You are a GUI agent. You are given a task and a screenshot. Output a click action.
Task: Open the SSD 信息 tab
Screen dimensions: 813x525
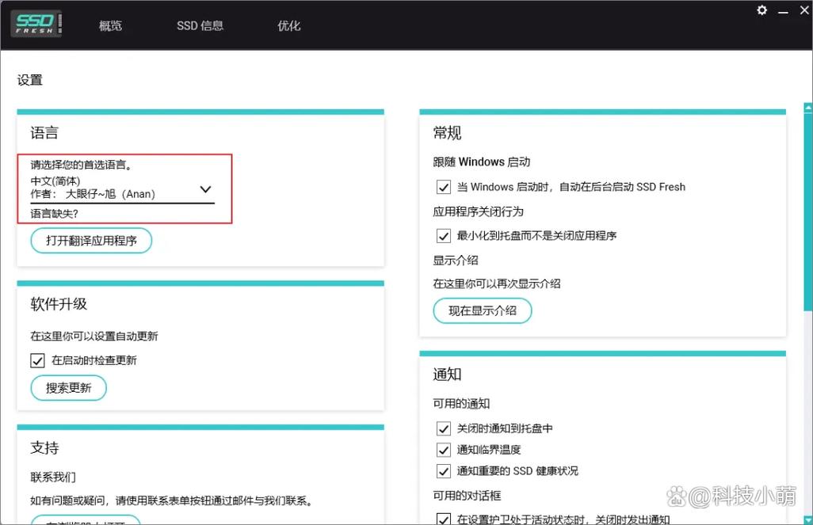tap(200, 25)
